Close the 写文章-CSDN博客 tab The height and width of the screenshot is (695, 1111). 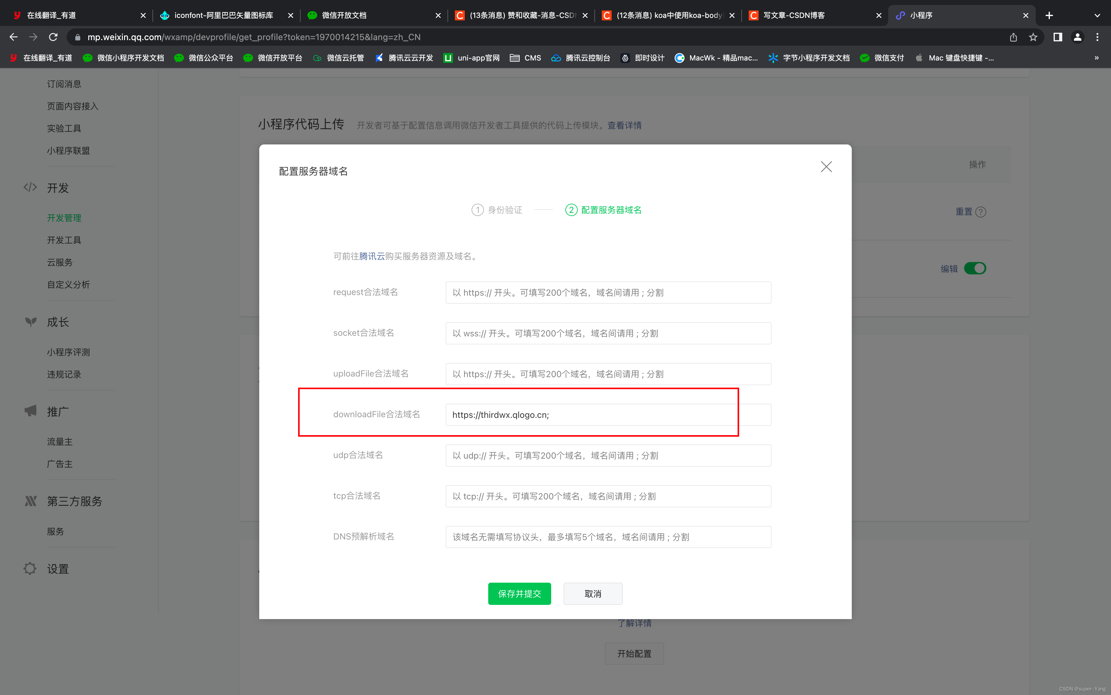879,15
